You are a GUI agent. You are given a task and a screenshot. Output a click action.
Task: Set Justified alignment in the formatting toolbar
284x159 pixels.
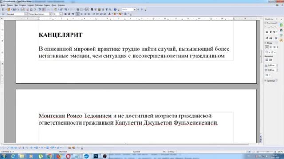tap(89, 14)
